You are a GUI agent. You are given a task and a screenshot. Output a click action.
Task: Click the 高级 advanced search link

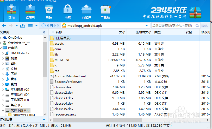coord(204,25)
